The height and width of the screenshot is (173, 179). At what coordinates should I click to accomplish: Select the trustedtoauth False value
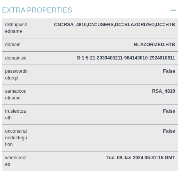coord(169,111)
